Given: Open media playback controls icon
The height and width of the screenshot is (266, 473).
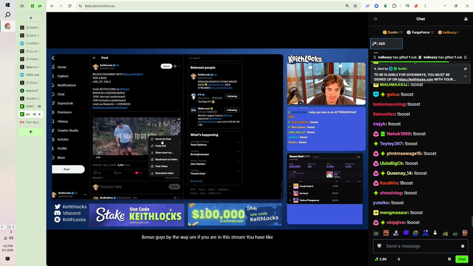Looking at the screenshot, I should click(407, 6).
